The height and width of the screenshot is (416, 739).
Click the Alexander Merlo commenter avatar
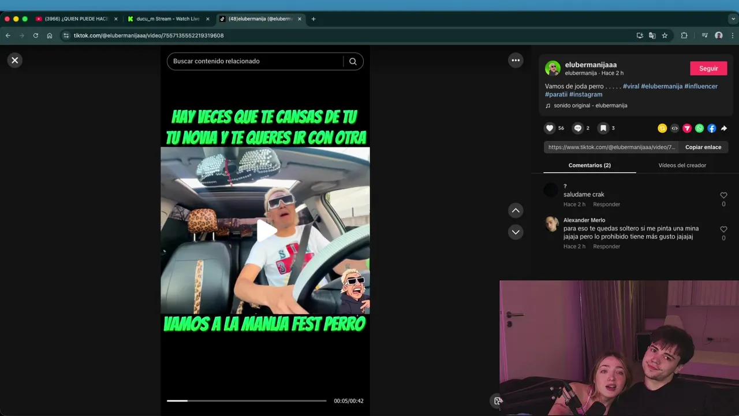[x=553, y=224]
